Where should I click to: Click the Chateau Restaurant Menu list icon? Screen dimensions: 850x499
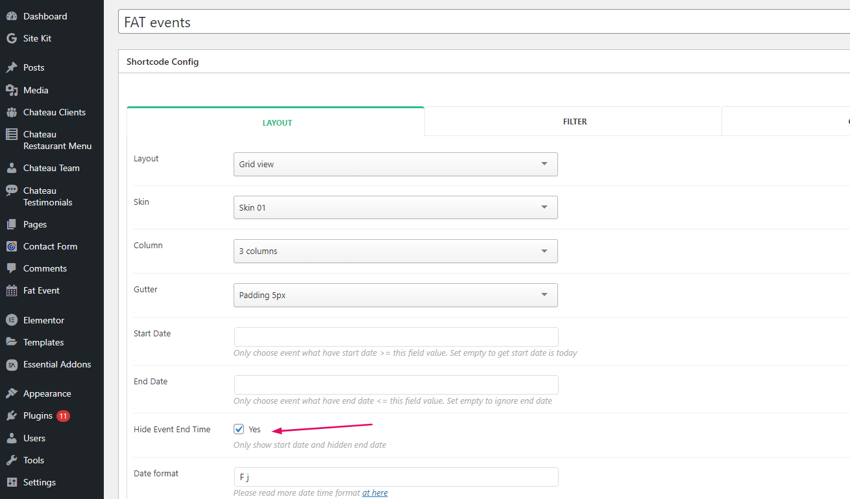pos(12,134)
